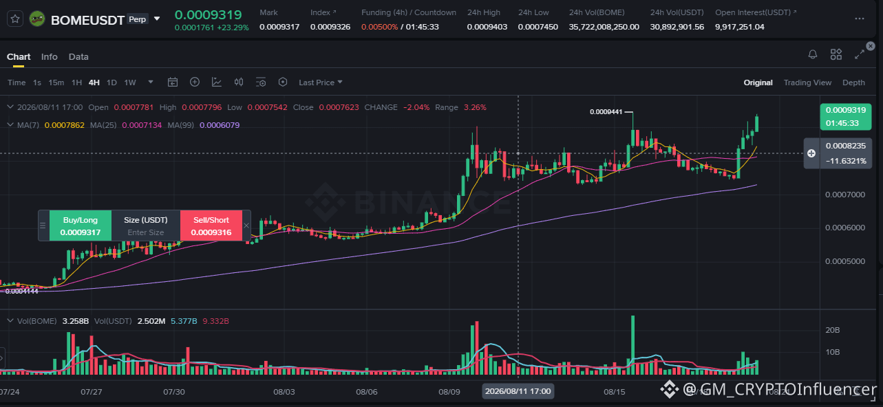Click the MA(7) value 0.0007862
Screen dimensions: 883x407
65,125
